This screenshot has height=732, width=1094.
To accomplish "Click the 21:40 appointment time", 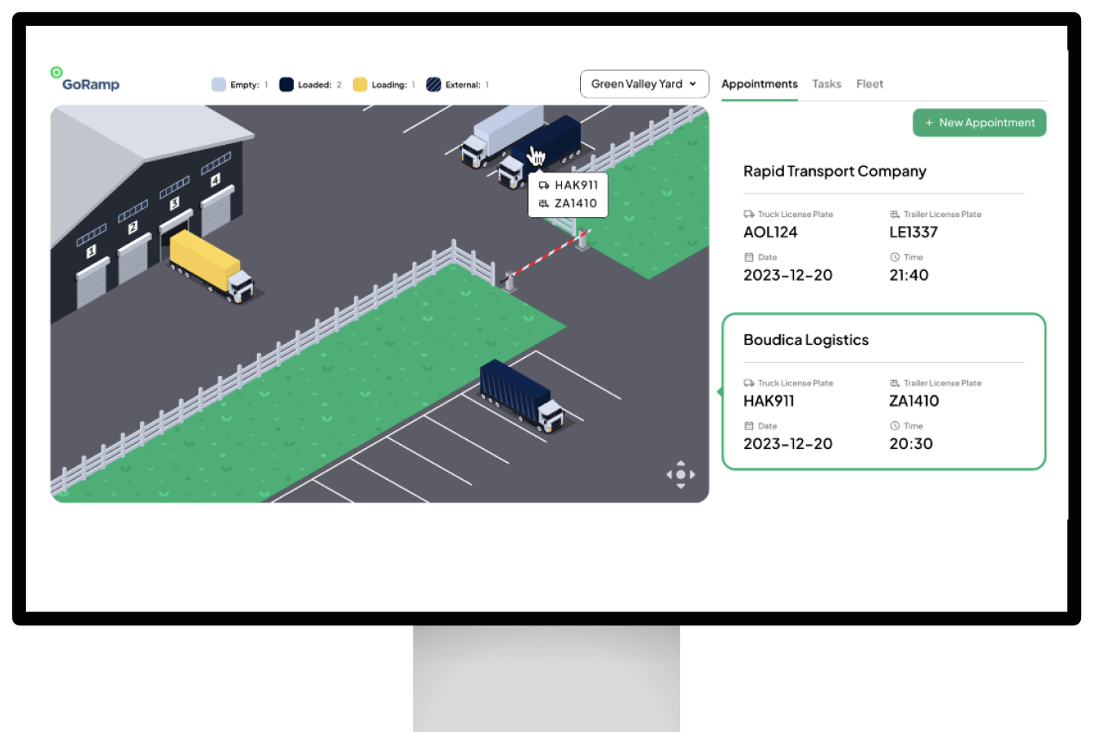I will click(x=909, y=276).
